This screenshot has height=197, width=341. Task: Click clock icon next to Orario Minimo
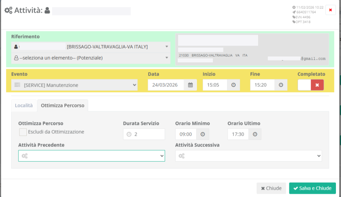coord(202,134)
